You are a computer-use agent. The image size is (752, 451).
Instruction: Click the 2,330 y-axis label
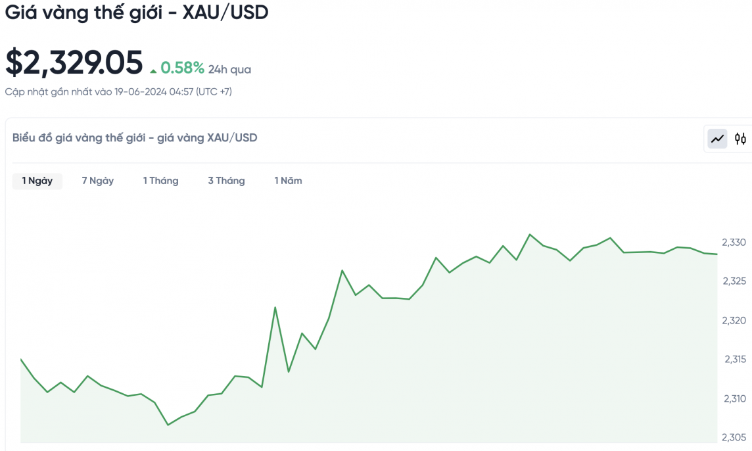pos(734,243)
